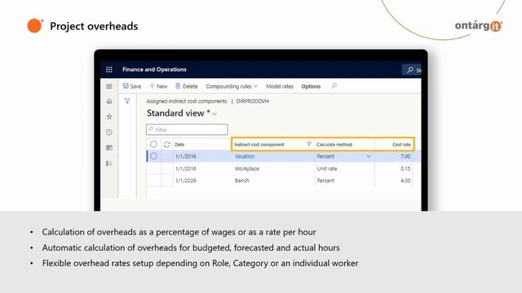Click the Cost rate column header

coord(401,145)
